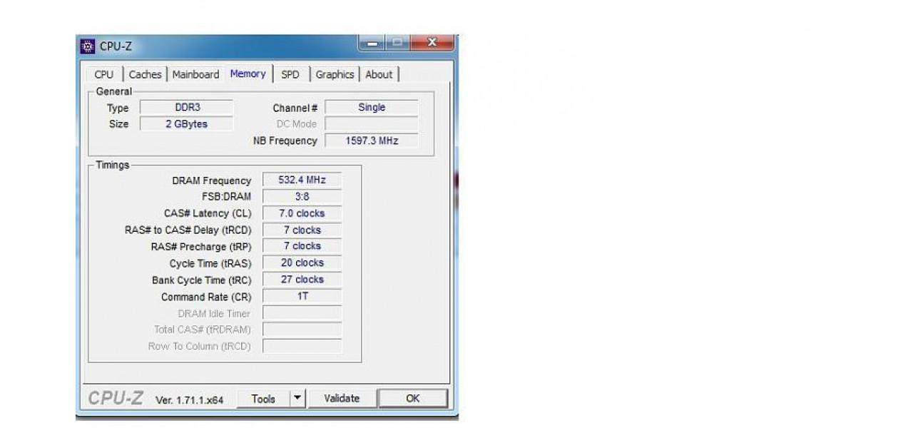Open the Caches tab
This screenshot has width=913, height=428.
146,74
